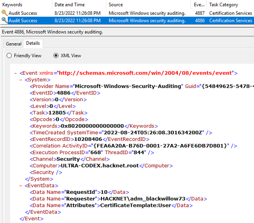The height and width of the screenshot is (223, 254).
Task: Click key icon of event 4887 row
Action: 4,13
